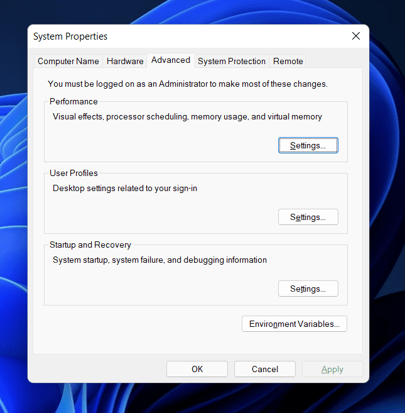Click the visual effects description text
Viewport: 405px width, 413px height.
pyautogui.click(x=187, y=116)
